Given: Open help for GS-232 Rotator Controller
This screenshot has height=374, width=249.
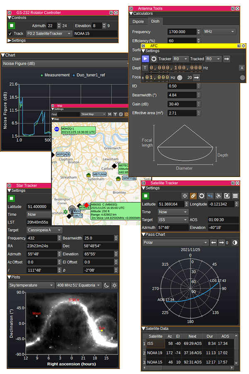Looking at the screenshot, I should [111, 12].
